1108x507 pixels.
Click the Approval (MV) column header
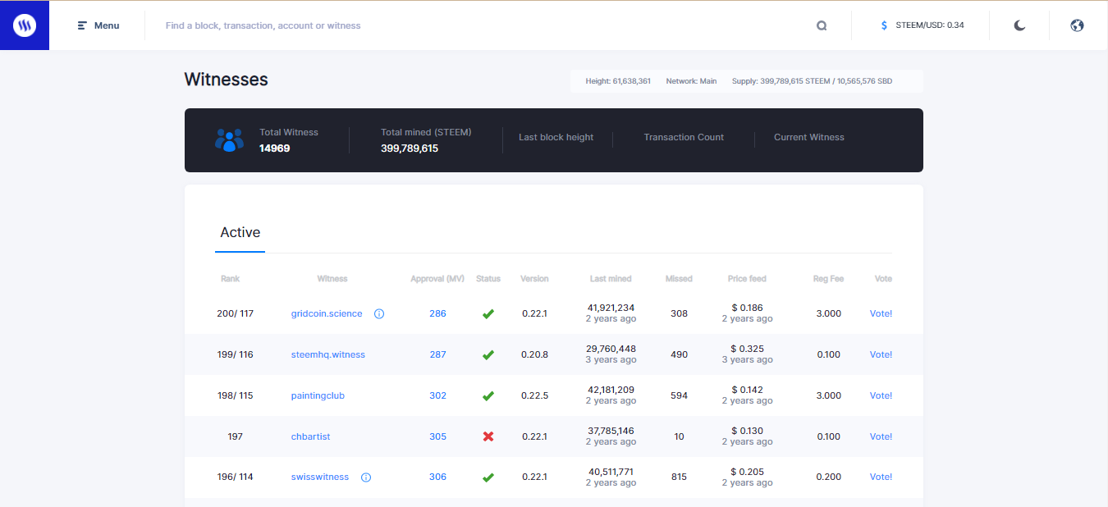[437, 279]
